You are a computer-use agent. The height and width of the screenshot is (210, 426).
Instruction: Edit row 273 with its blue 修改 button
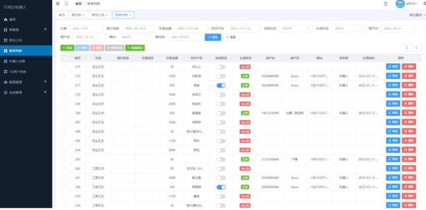pos(393,67)
